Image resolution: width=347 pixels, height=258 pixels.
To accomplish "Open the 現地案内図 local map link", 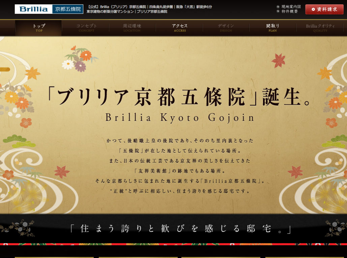I will (x=291, y=7).
